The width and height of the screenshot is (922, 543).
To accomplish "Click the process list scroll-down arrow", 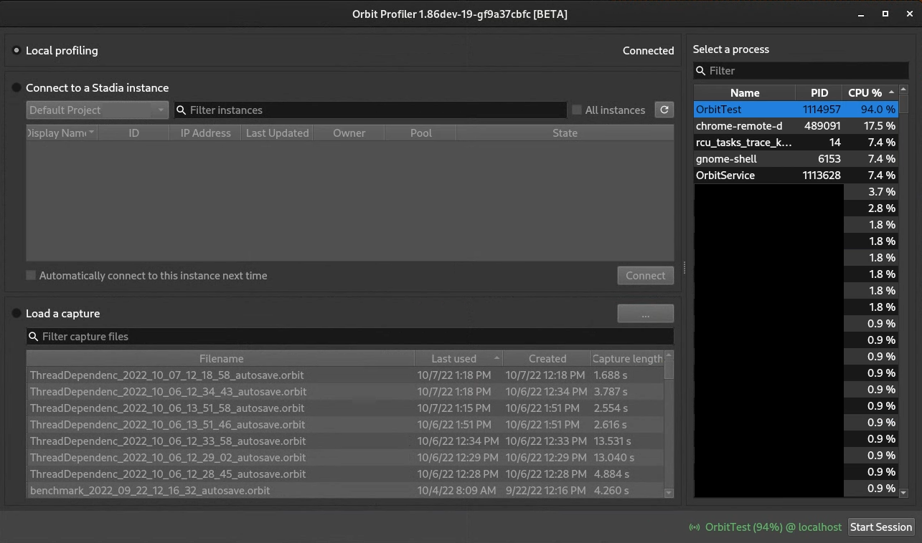I will (x=903, y=493).
